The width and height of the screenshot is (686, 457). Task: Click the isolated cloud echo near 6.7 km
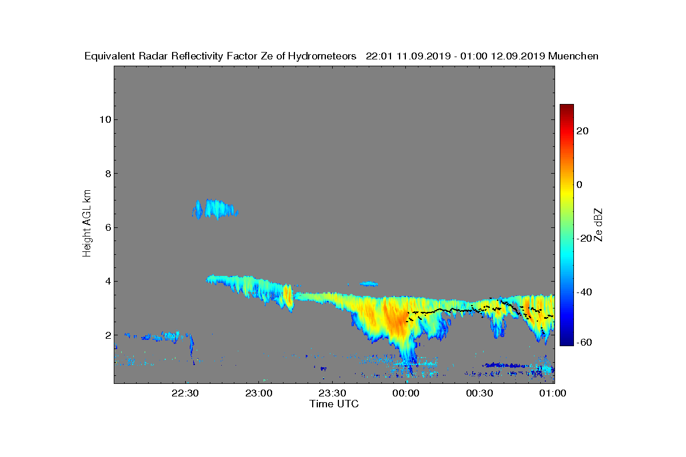tap(215, 209)
